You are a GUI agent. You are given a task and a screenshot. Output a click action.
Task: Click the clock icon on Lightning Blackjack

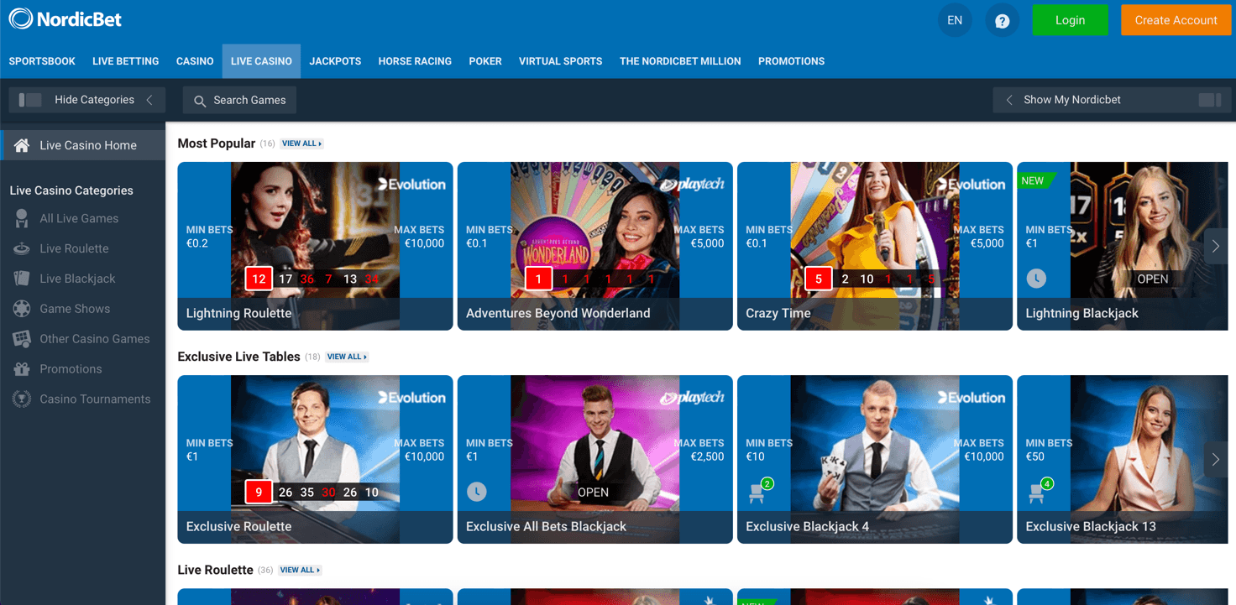1036,279
